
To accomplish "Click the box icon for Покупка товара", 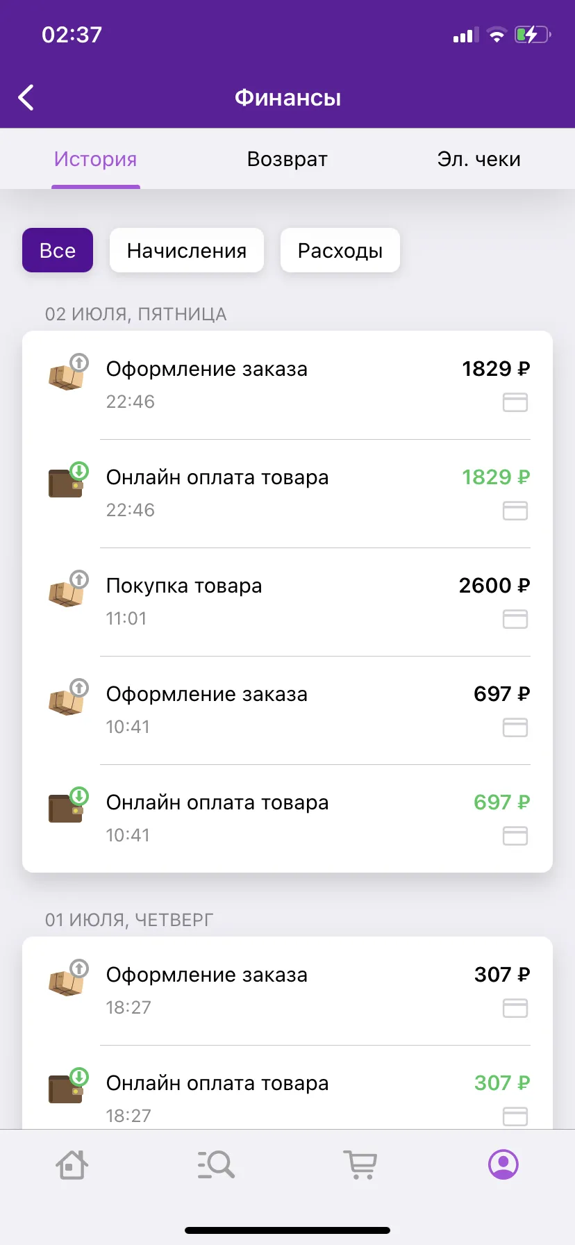I will tap(68, 588).
